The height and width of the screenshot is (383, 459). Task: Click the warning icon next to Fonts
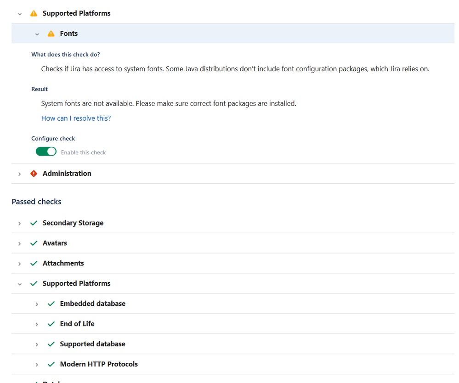[51, 33]
